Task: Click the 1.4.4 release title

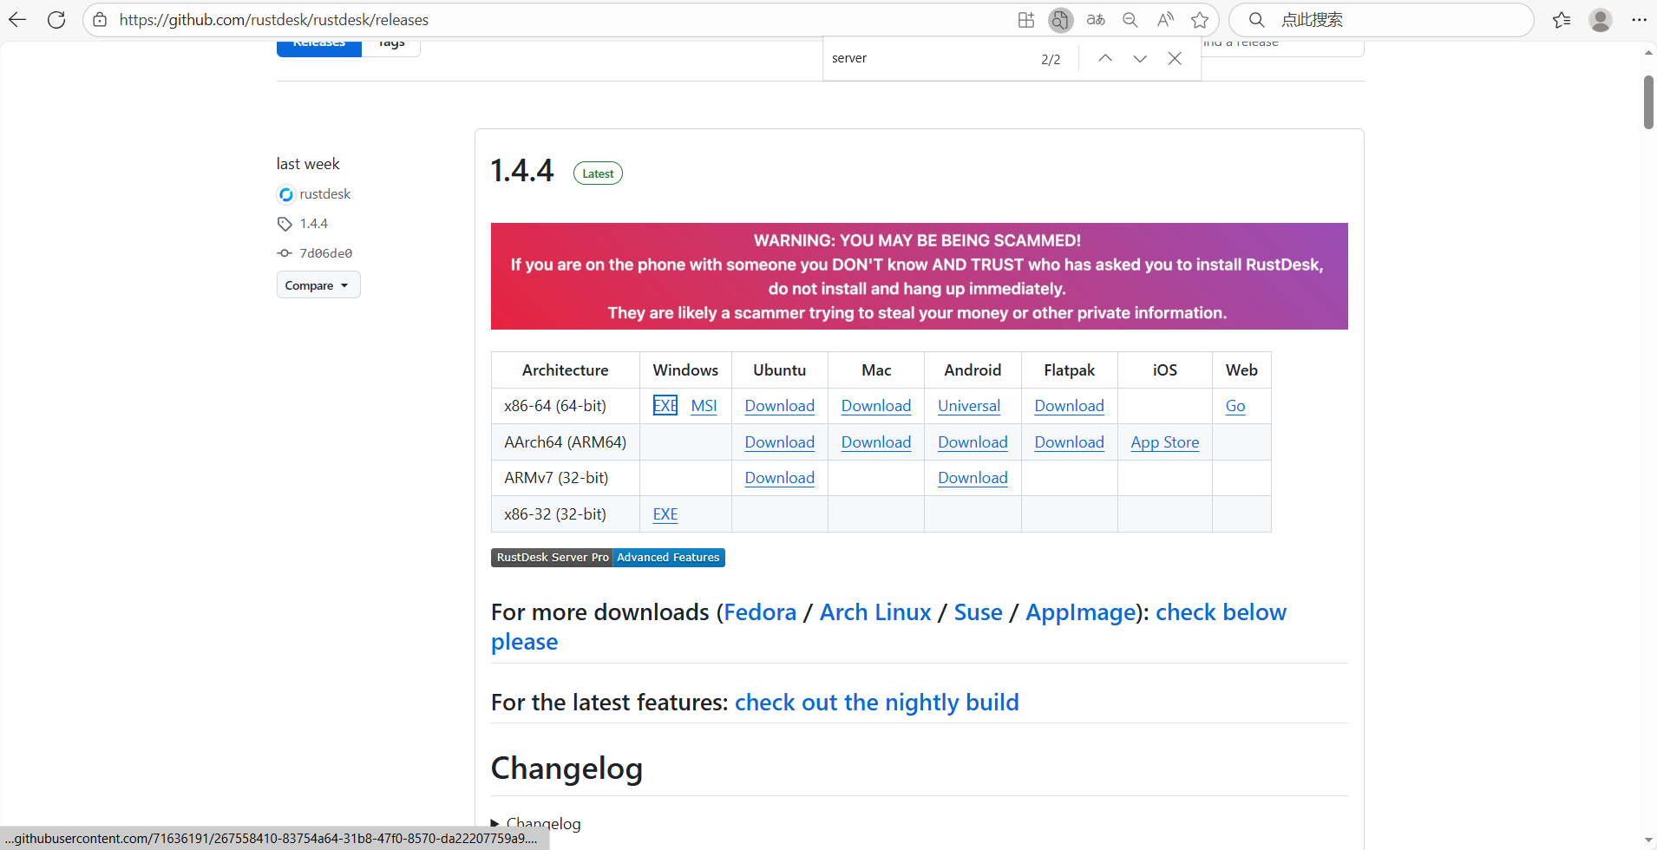Action: 521,171
